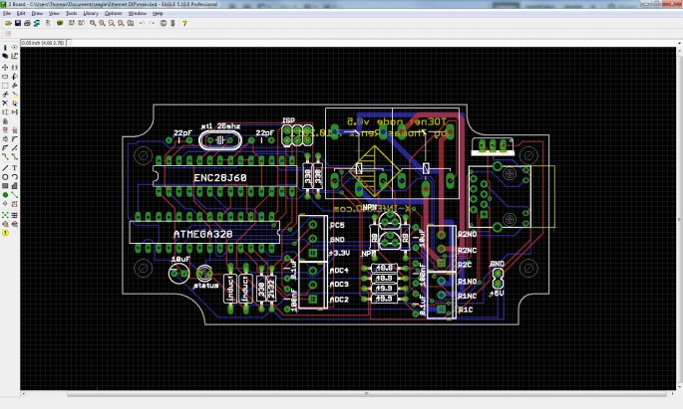
Task: Click the Zoom out magnifier icon
Action: tap(112, 23)
